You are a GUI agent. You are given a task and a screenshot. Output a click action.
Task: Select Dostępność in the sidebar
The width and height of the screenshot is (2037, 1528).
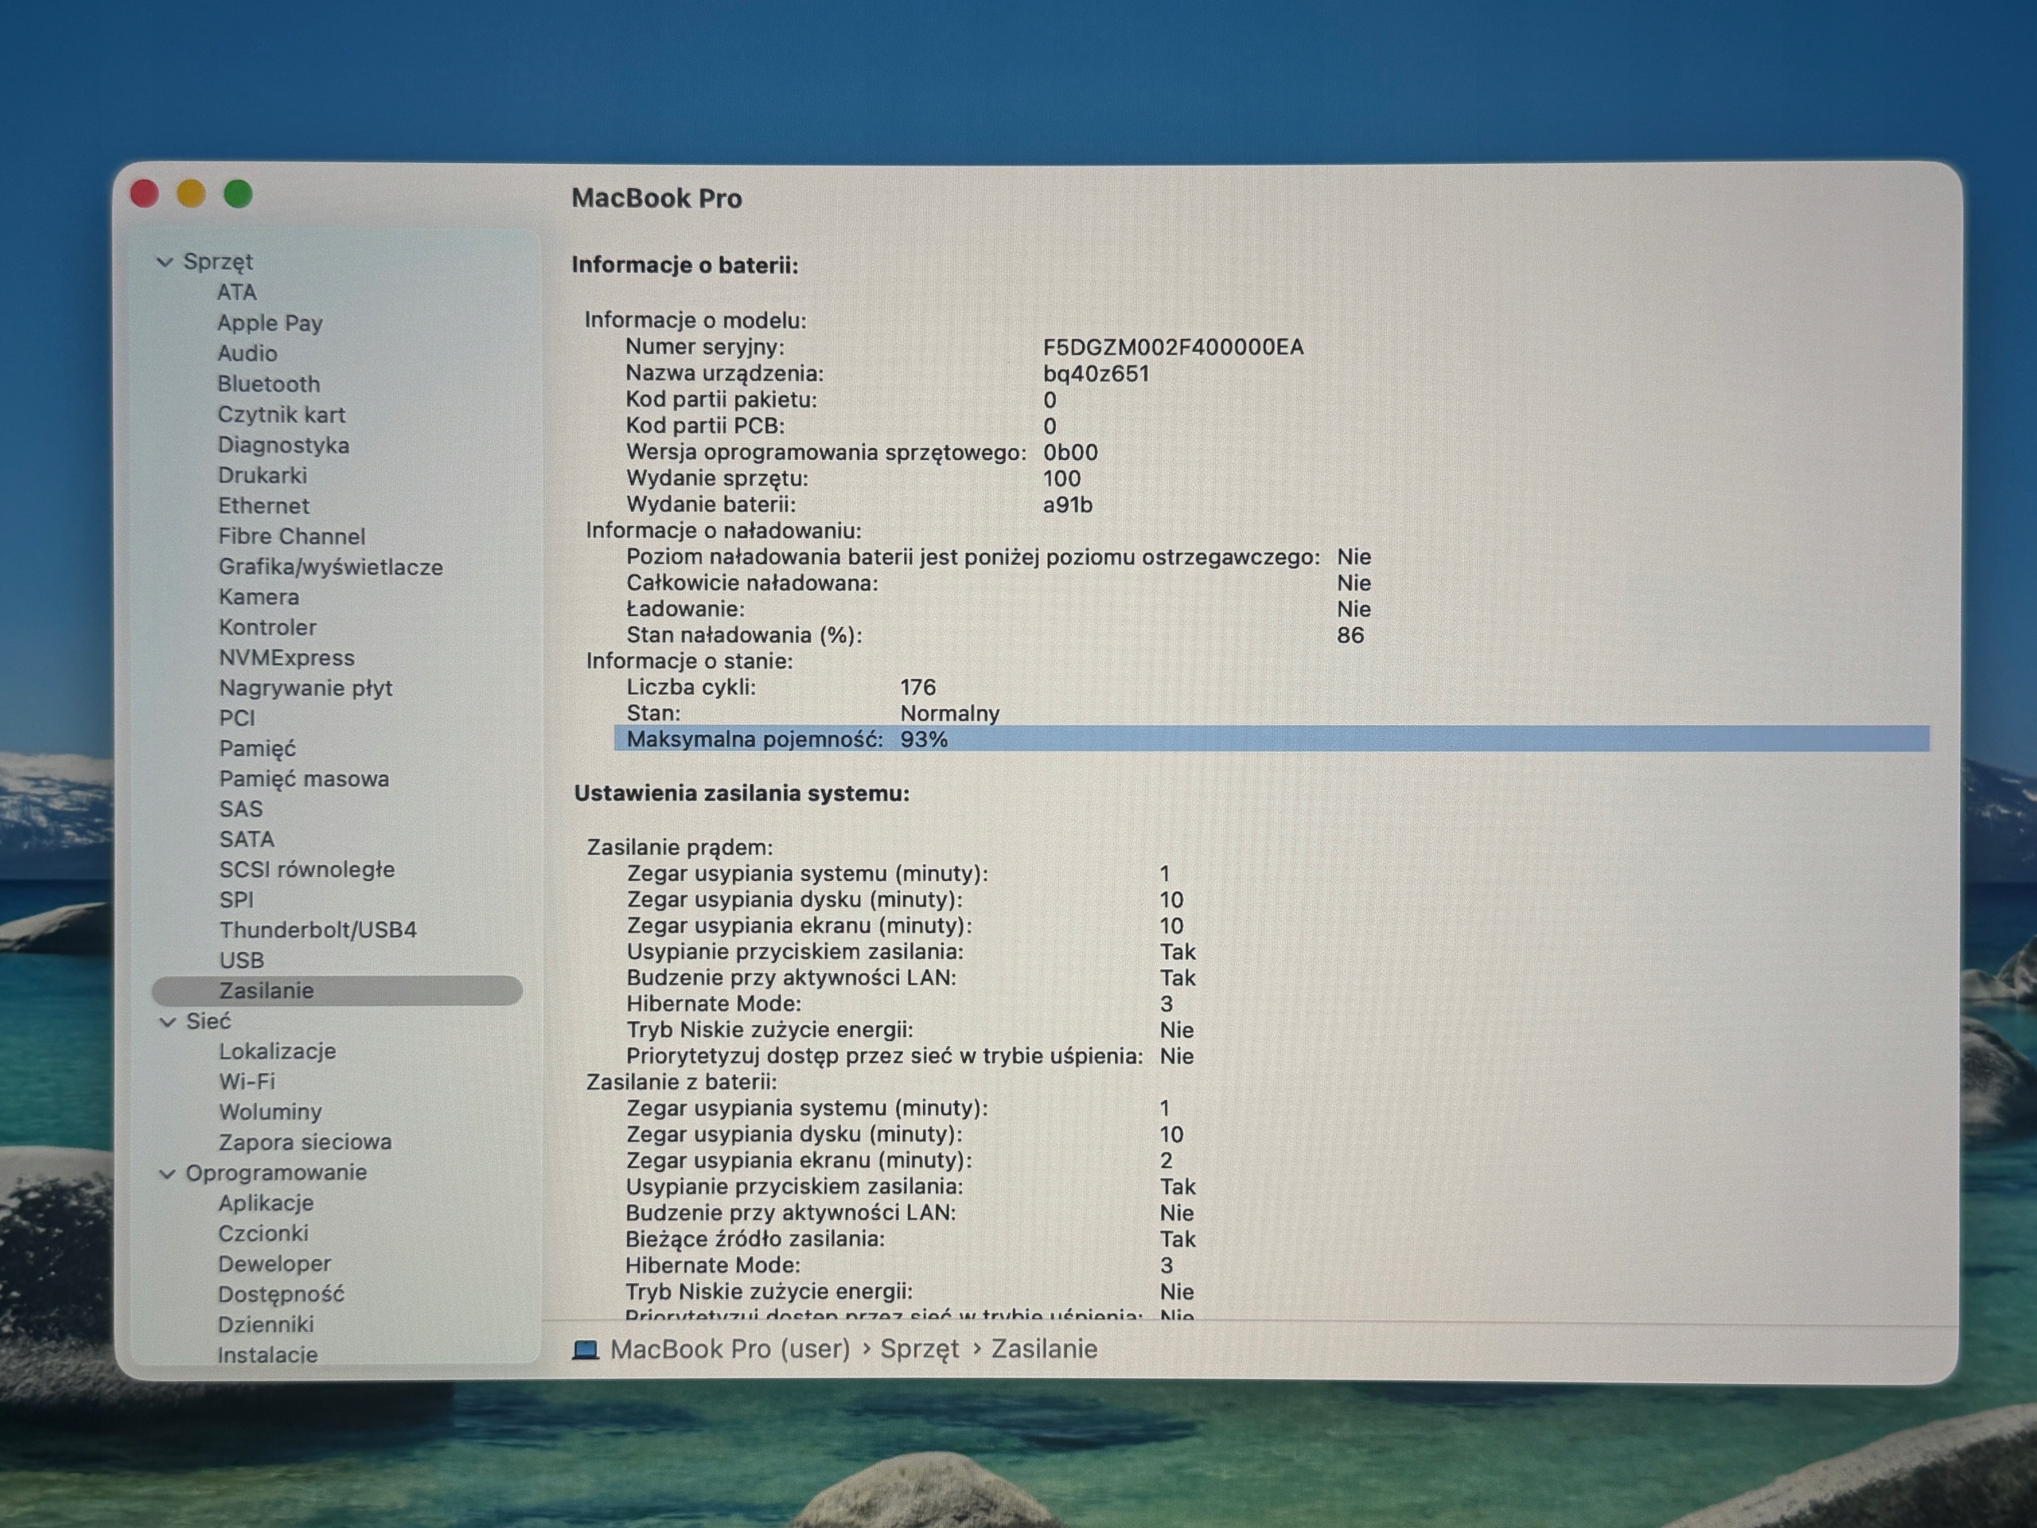281,1295
